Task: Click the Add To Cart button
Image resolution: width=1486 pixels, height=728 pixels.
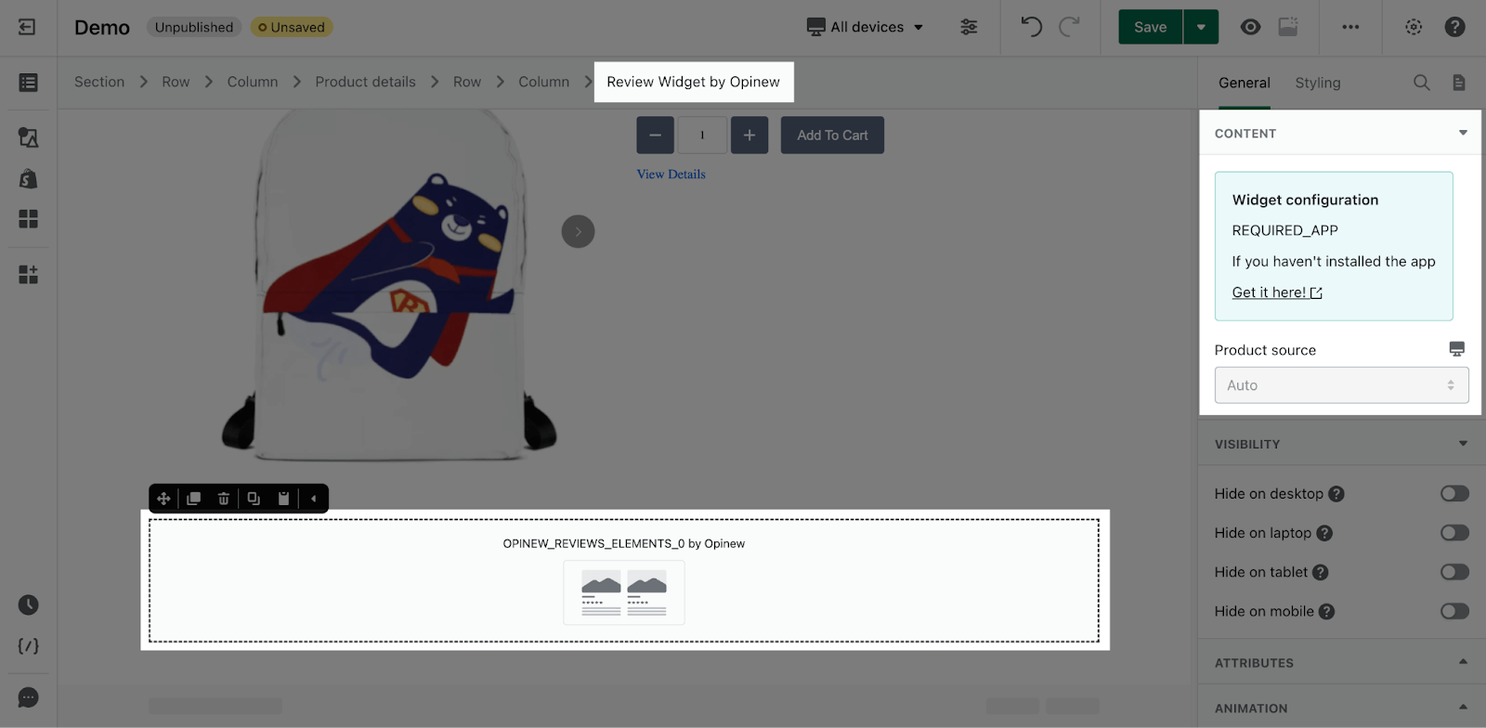Action: [x=832, y=136]
